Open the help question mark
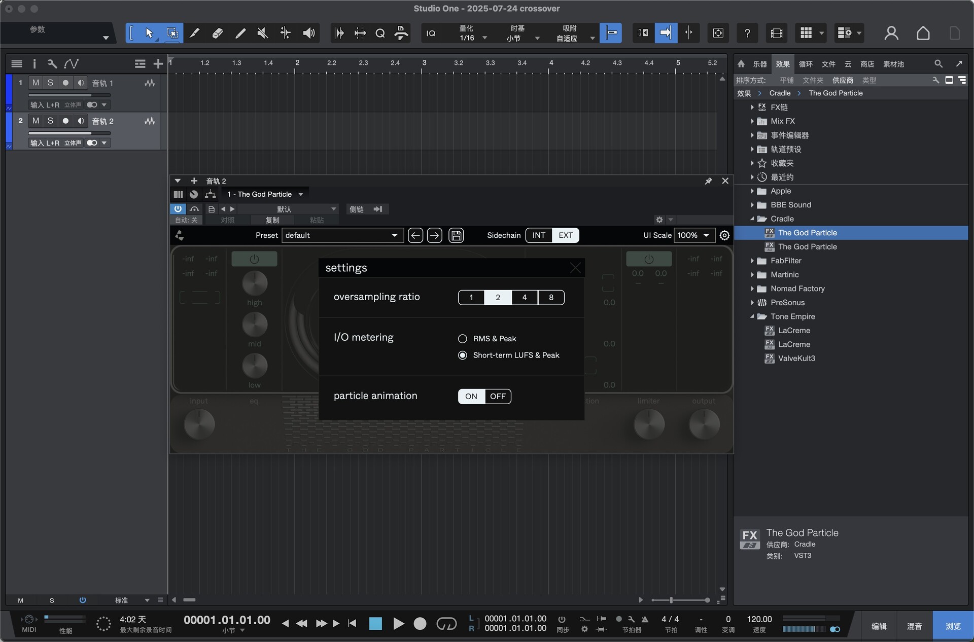Viewport: 974px width, 642px height. pyautogui.click(x=747, y=33)
